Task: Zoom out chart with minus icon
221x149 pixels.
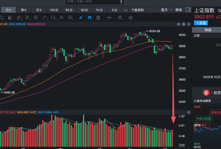Action: click(183, 24)
